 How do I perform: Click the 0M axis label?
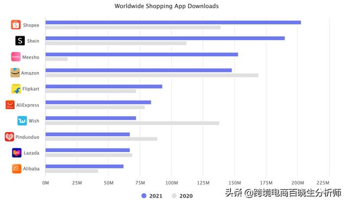46,183
